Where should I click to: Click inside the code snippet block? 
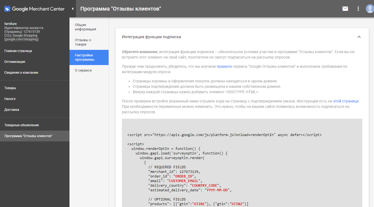[x=242, y=163]
